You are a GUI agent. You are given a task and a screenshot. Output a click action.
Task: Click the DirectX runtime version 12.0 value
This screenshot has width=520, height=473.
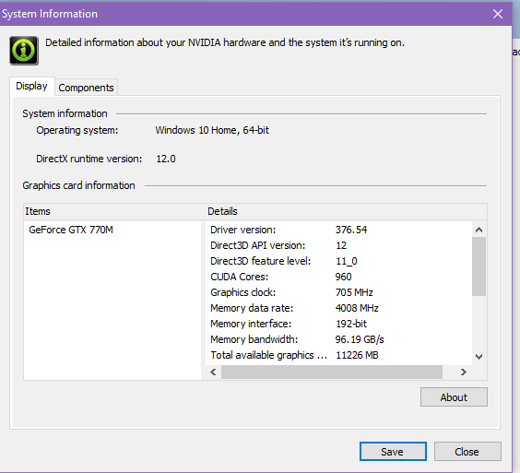click(166, 159)
